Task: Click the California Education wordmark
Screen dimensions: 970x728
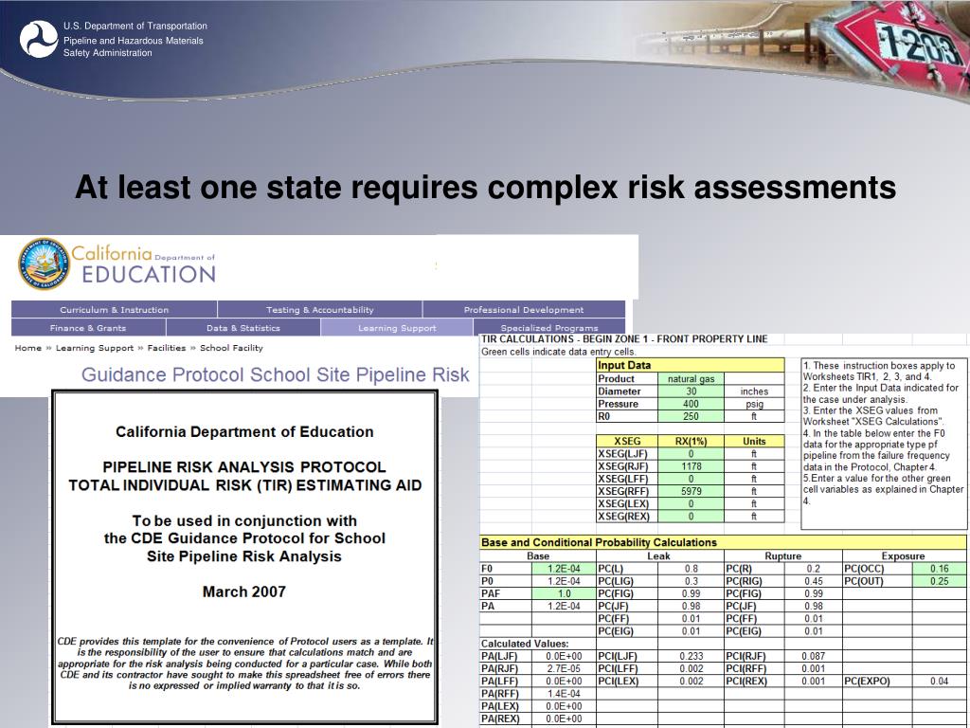Action: pyautogui.click(x=144, y=264)
